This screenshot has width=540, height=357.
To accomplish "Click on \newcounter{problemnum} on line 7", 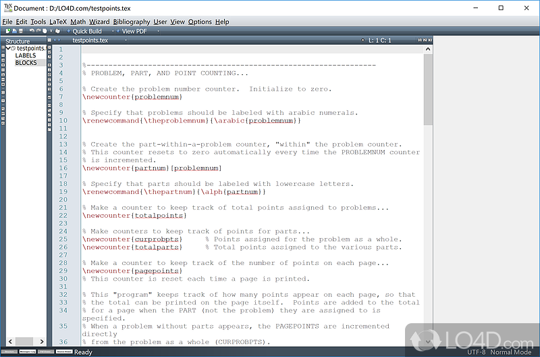I will click(x=132, y=97).
